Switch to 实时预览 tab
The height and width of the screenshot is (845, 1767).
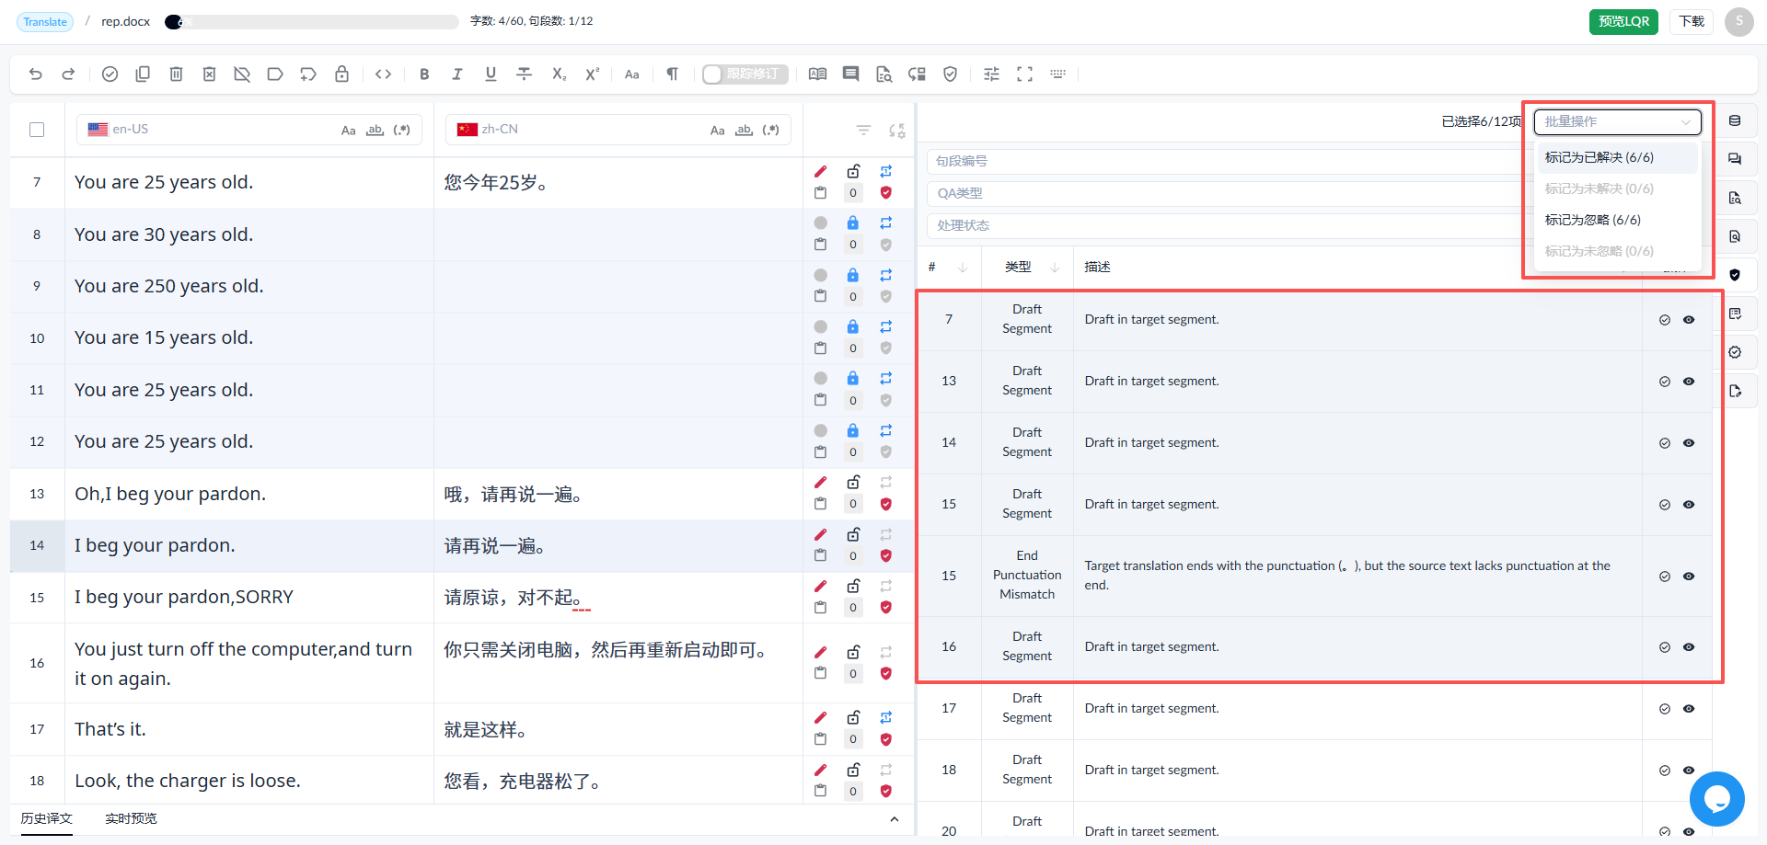click(x=131, y=818)
